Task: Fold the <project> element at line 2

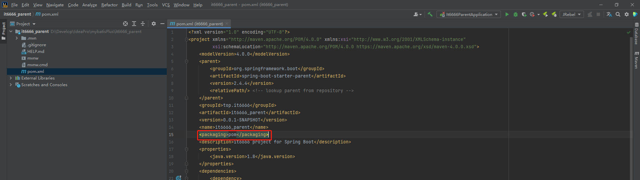Action: [x=186, y=39]
